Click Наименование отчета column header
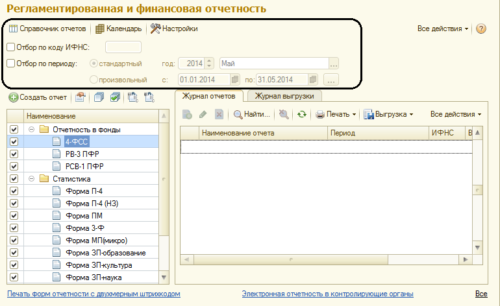Screen dimensions: 500x306 264,133
